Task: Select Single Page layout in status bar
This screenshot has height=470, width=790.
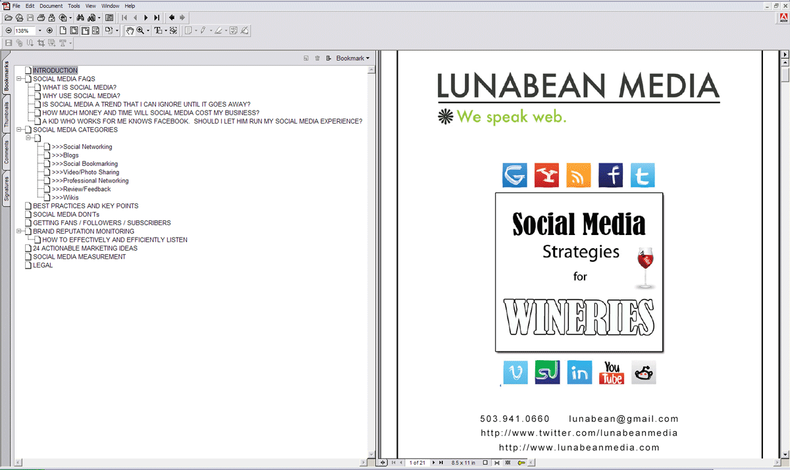Action: coord(485,463)
